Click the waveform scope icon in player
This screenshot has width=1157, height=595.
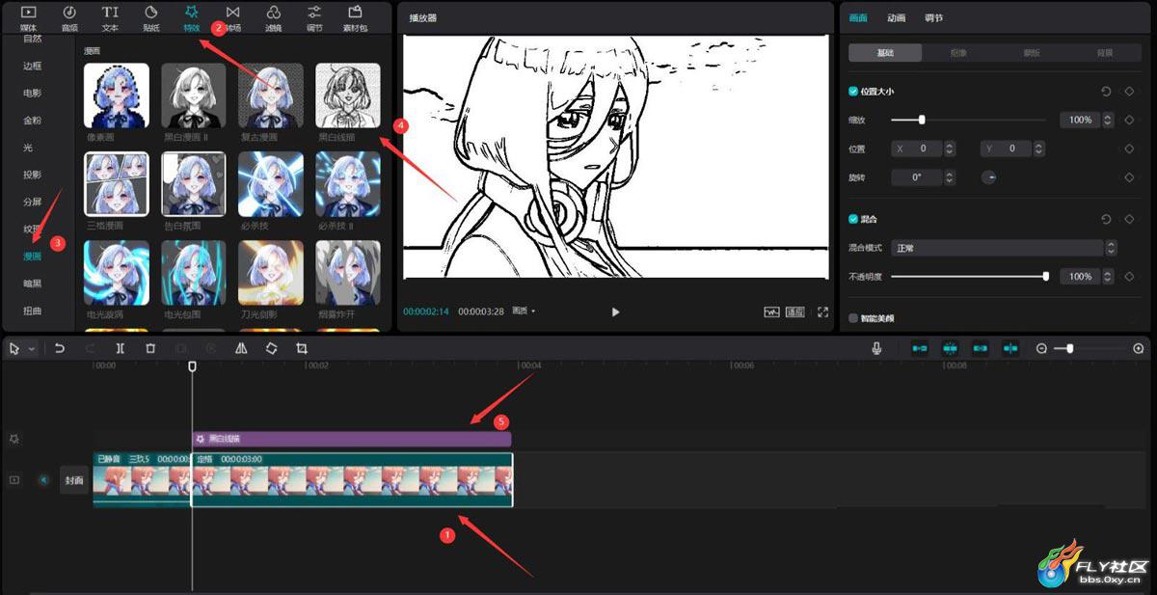771,312
